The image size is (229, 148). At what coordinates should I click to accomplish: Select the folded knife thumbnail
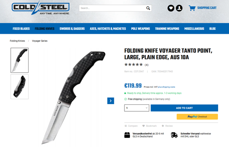(19, 87)
